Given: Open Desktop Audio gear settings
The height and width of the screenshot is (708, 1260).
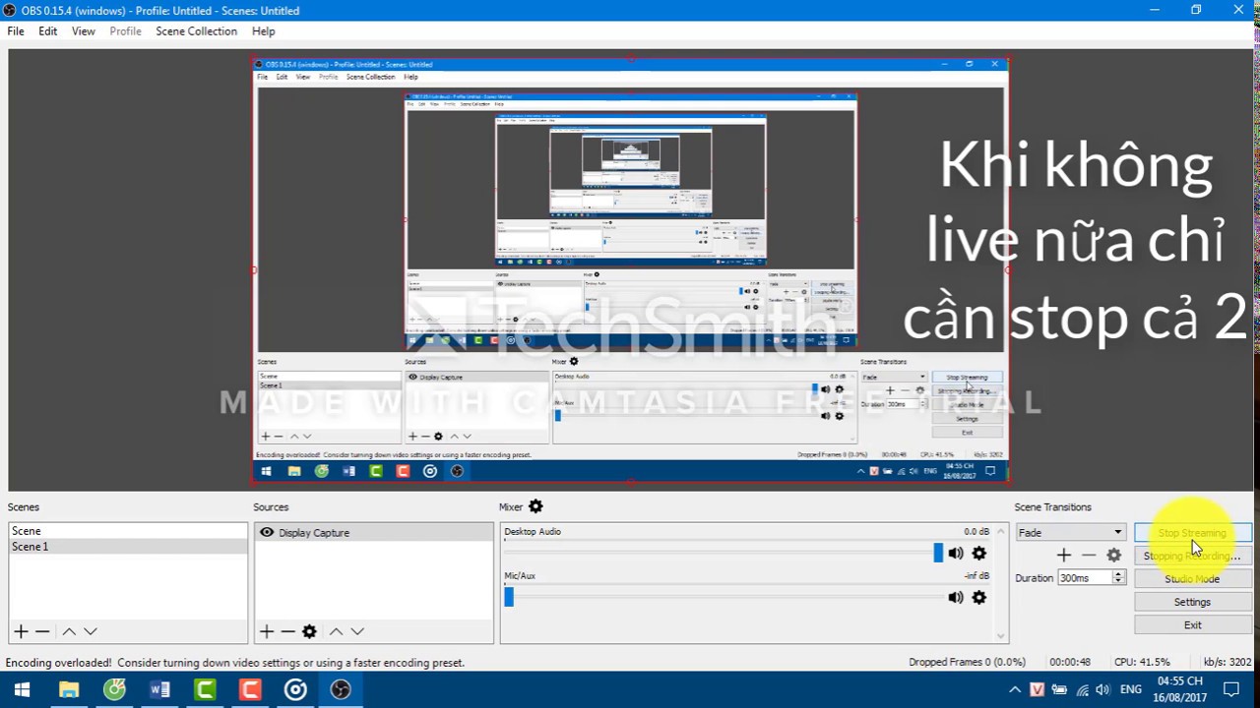Looking at the screenshot, I should (978, 554).
